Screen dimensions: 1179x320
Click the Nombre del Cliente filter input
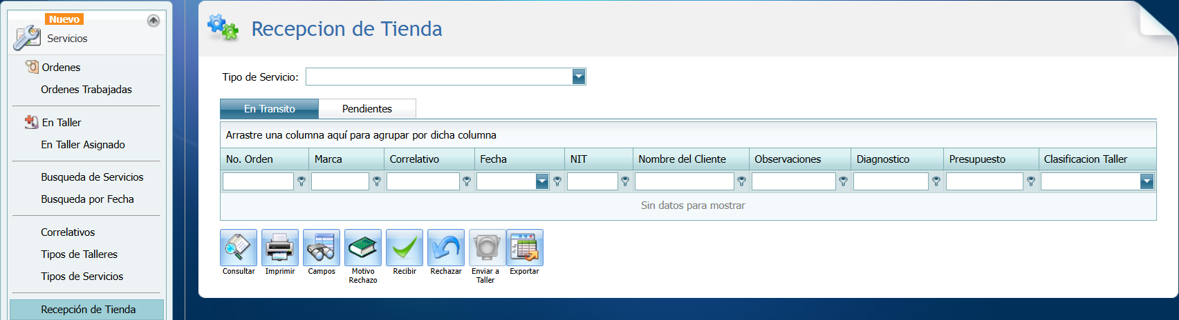[685, 181]
